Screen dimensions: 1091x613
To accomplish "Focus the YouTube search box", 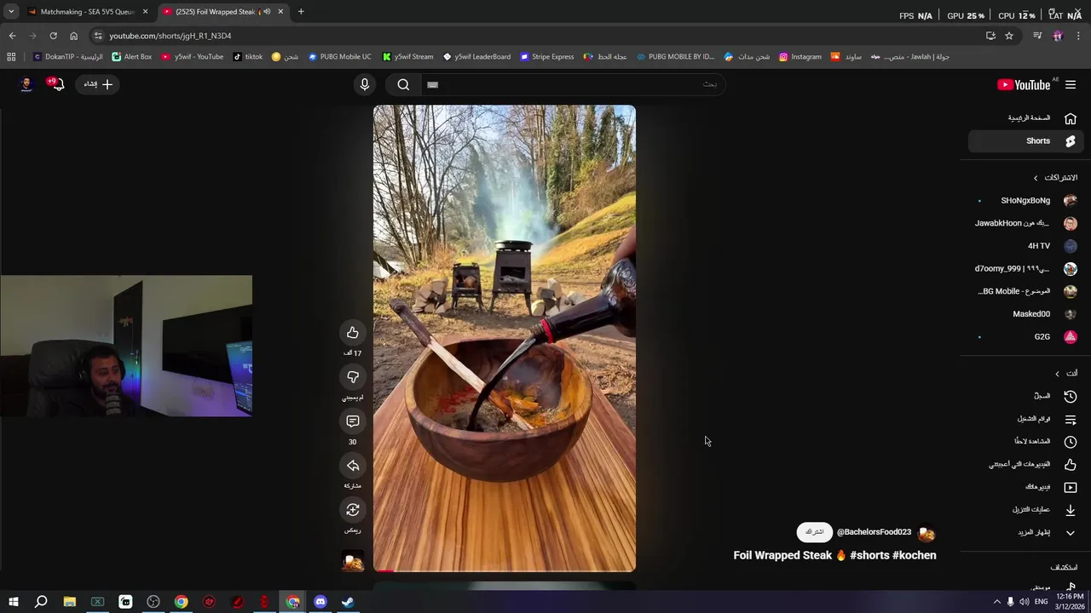I will coord(571,84).
